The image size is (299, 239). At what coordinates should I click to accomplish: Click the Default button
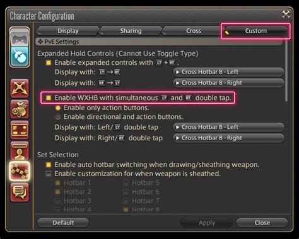pos(63,223)
